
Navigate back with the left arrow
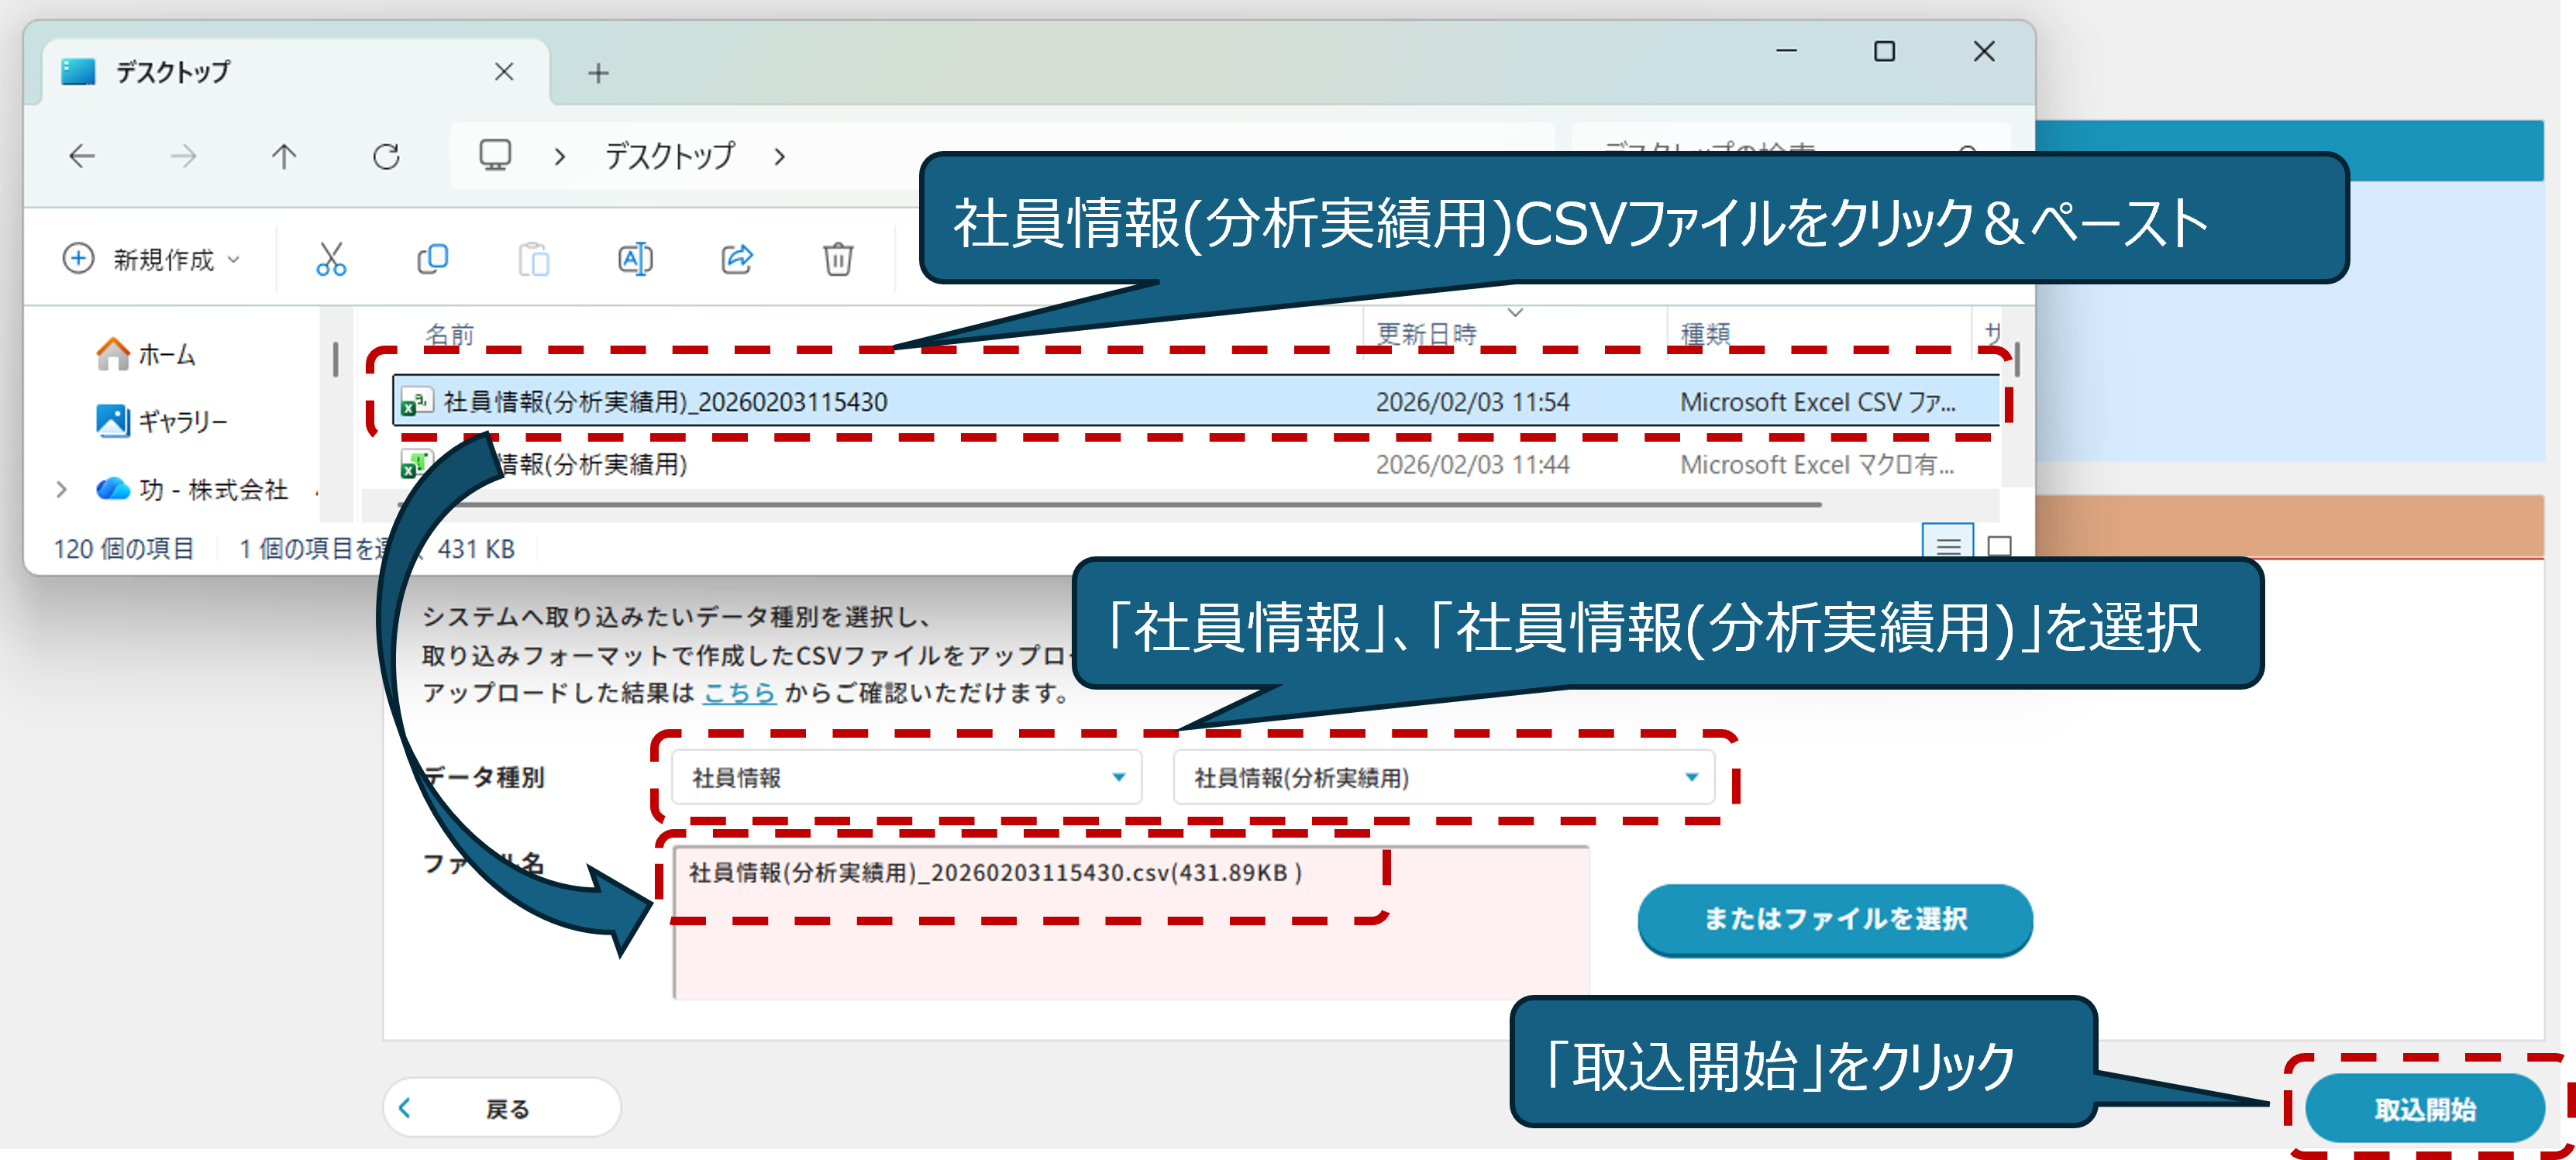pyautogui.click(x=82, y=156)
